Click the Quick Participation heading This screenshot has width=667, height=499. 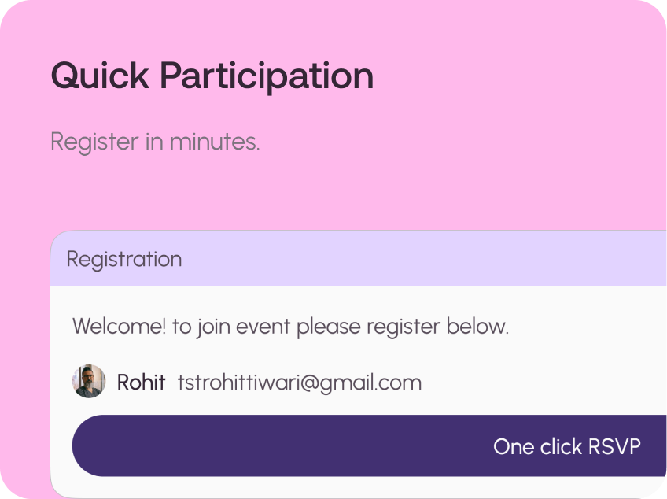[212, 76]
